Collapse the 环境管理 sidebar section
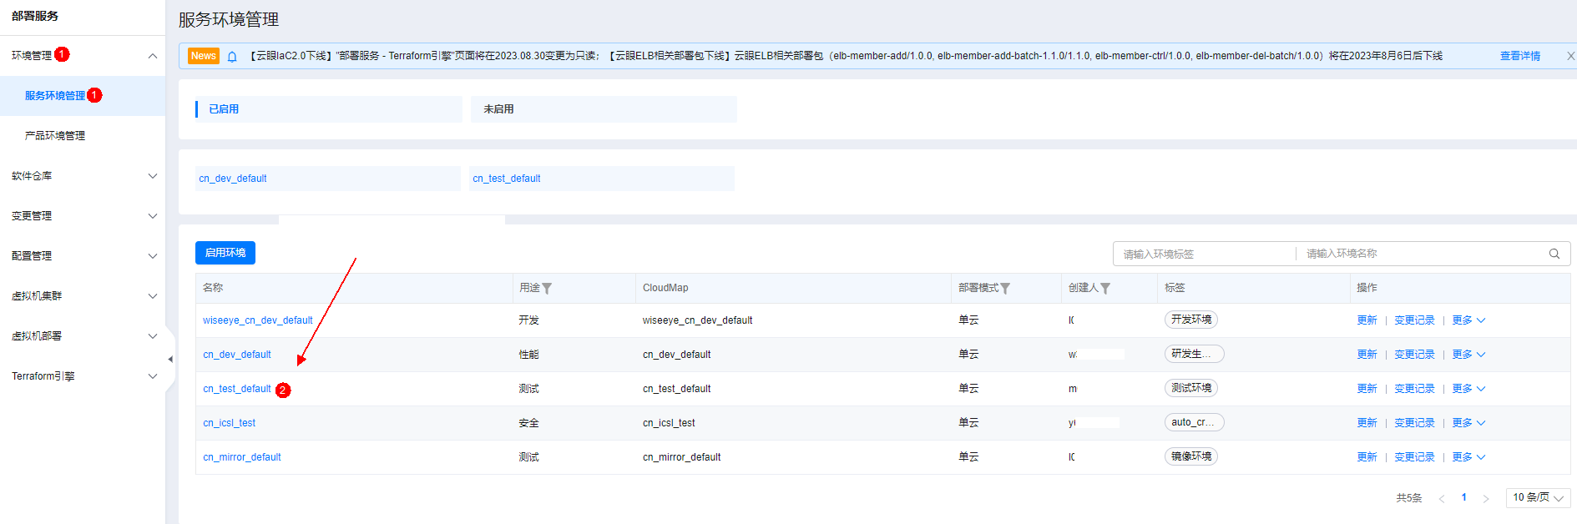Image resolution: width=1577 pixels, height=524 pixels. [x=152, y=56]
